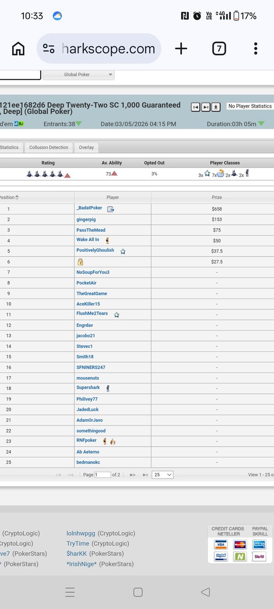Click the AMEX payment logo
274x609 pixels.
259,545
